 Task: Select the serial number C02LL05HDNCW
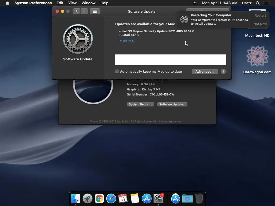162,94
